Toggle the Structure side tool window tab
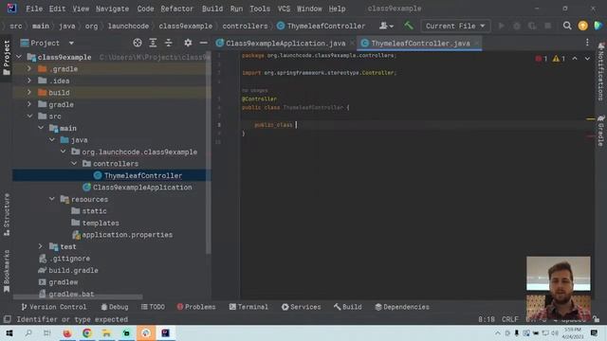 [x=7, y=215]
